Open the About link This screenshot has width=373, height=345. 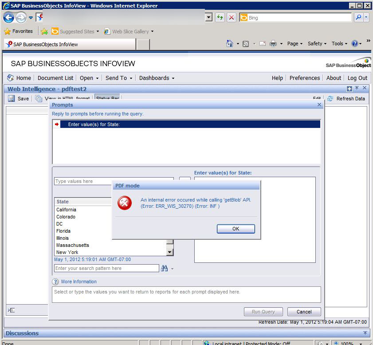(x=334, y=78)
